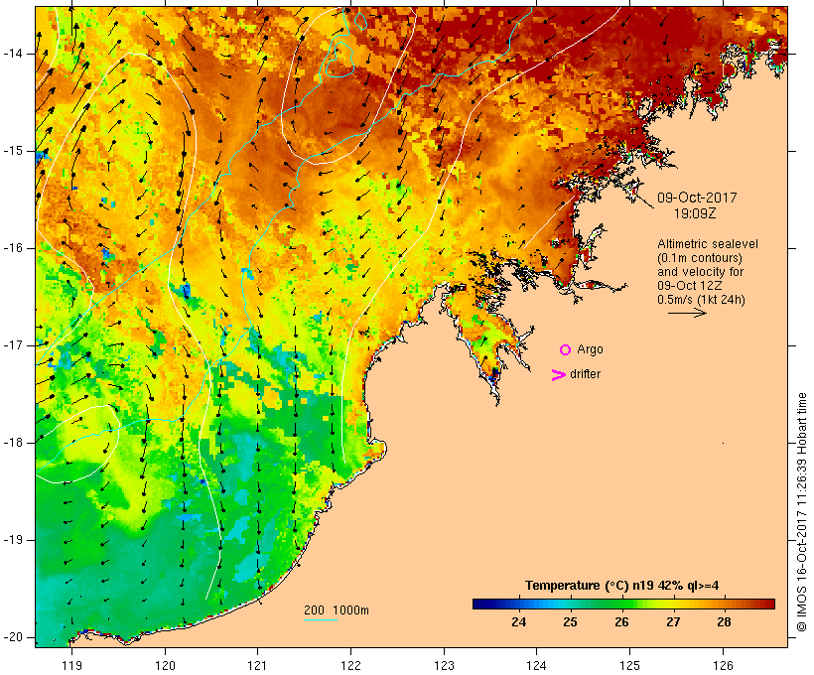Click the 0.5m/s velocity scale arrow
The width and height of the screenshot is (814, 675).
click(x=687, y=313)
